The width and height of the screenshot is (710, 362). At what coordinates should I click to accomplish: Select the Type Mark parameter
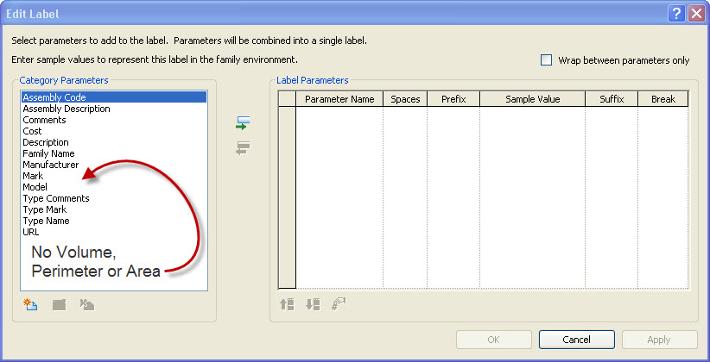coord(114,209)
